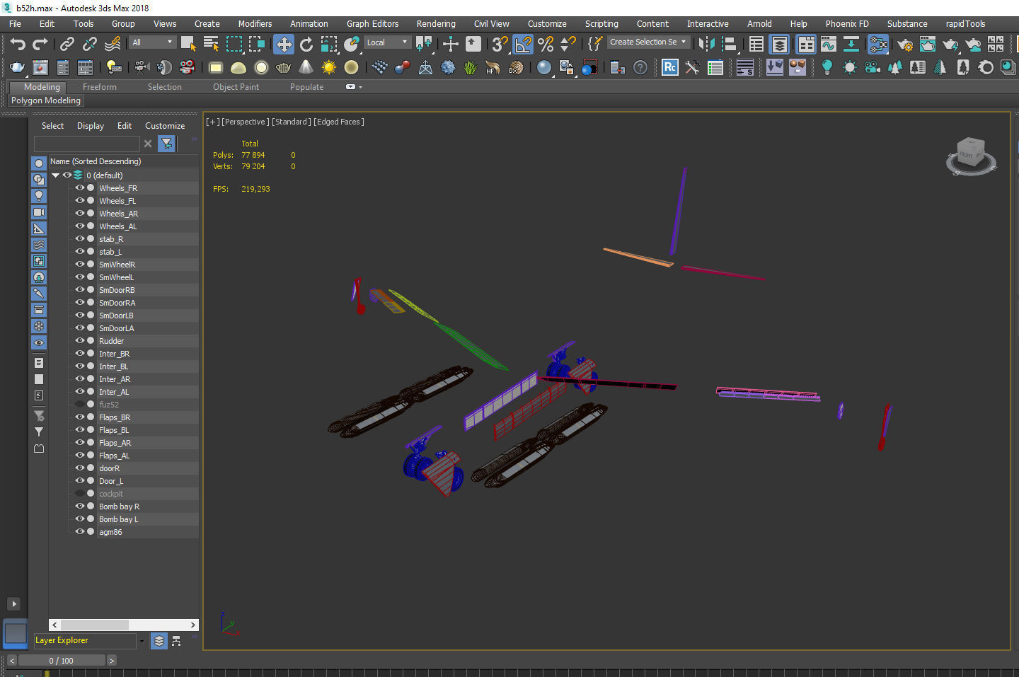Viewport: 1019px width, 677px height.
Task: Clear the scene explorer search with X
Action: tap(148, 144)
